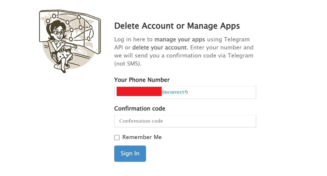Click the Remember Me label text
This screenshot has height=176, width=327.
[142, 137]
